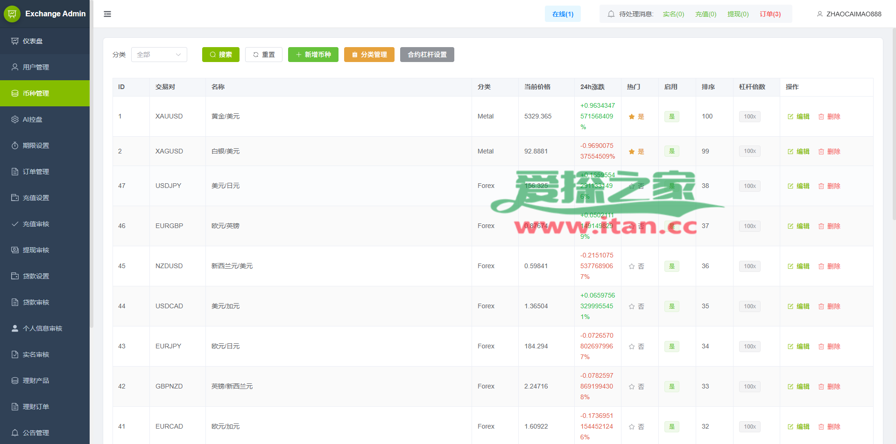Click the orange 分类管理 button

coord(369,55)
